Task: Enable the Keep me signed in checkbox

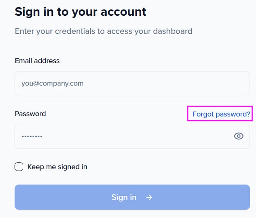Action: click(x=19, y=167)
